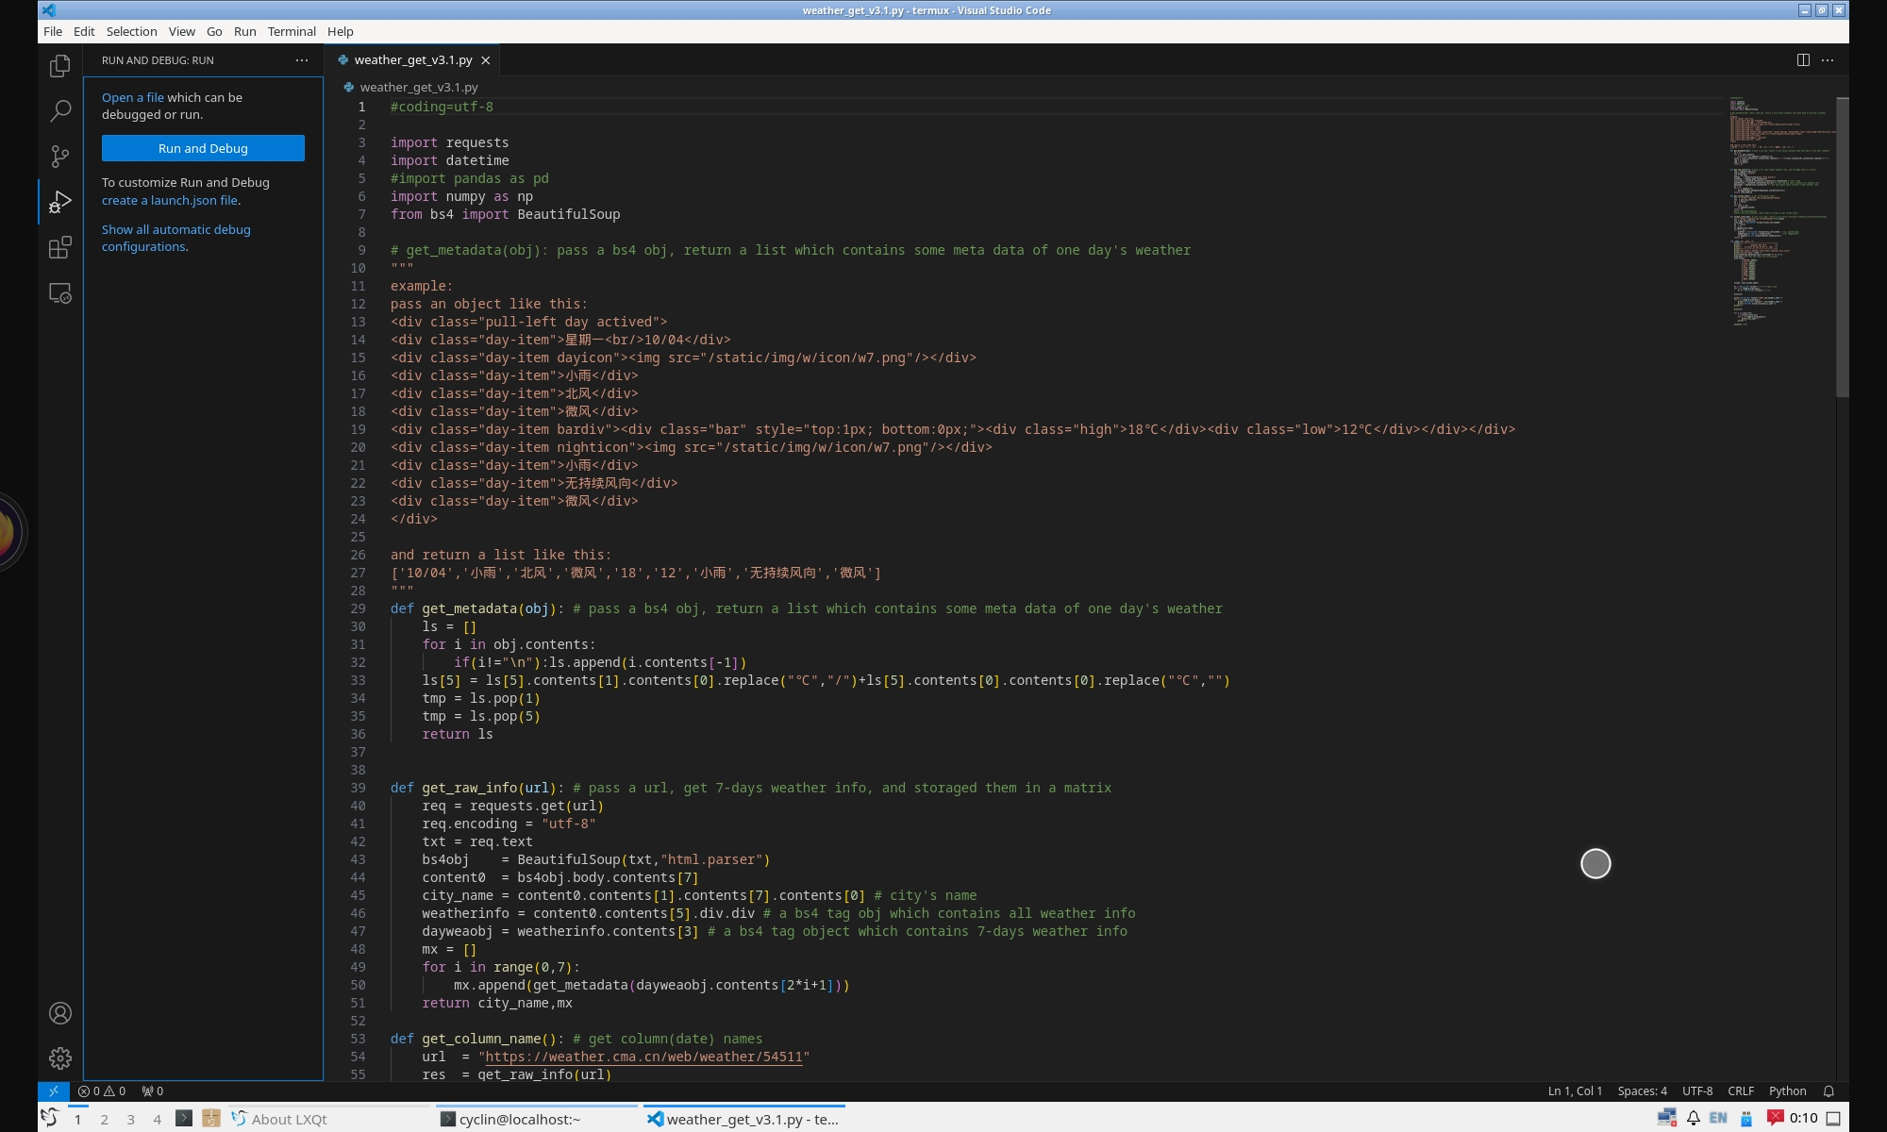Open errors and warnings count in status bar

pos(102,1090)
